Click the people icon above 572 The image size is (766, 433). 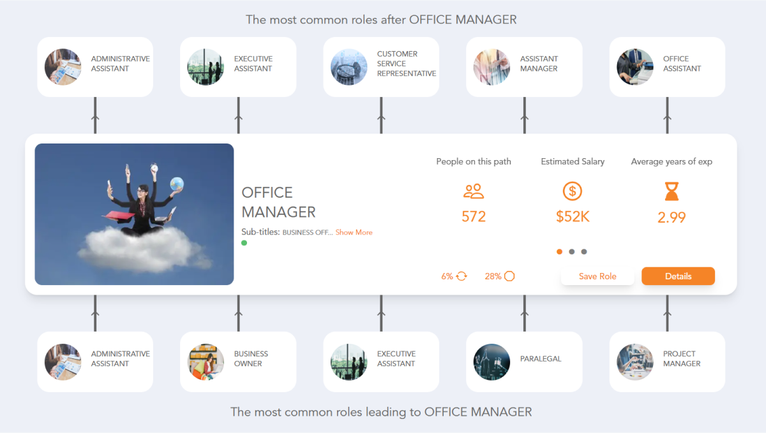pyautogui.click(x=473, y=191)
